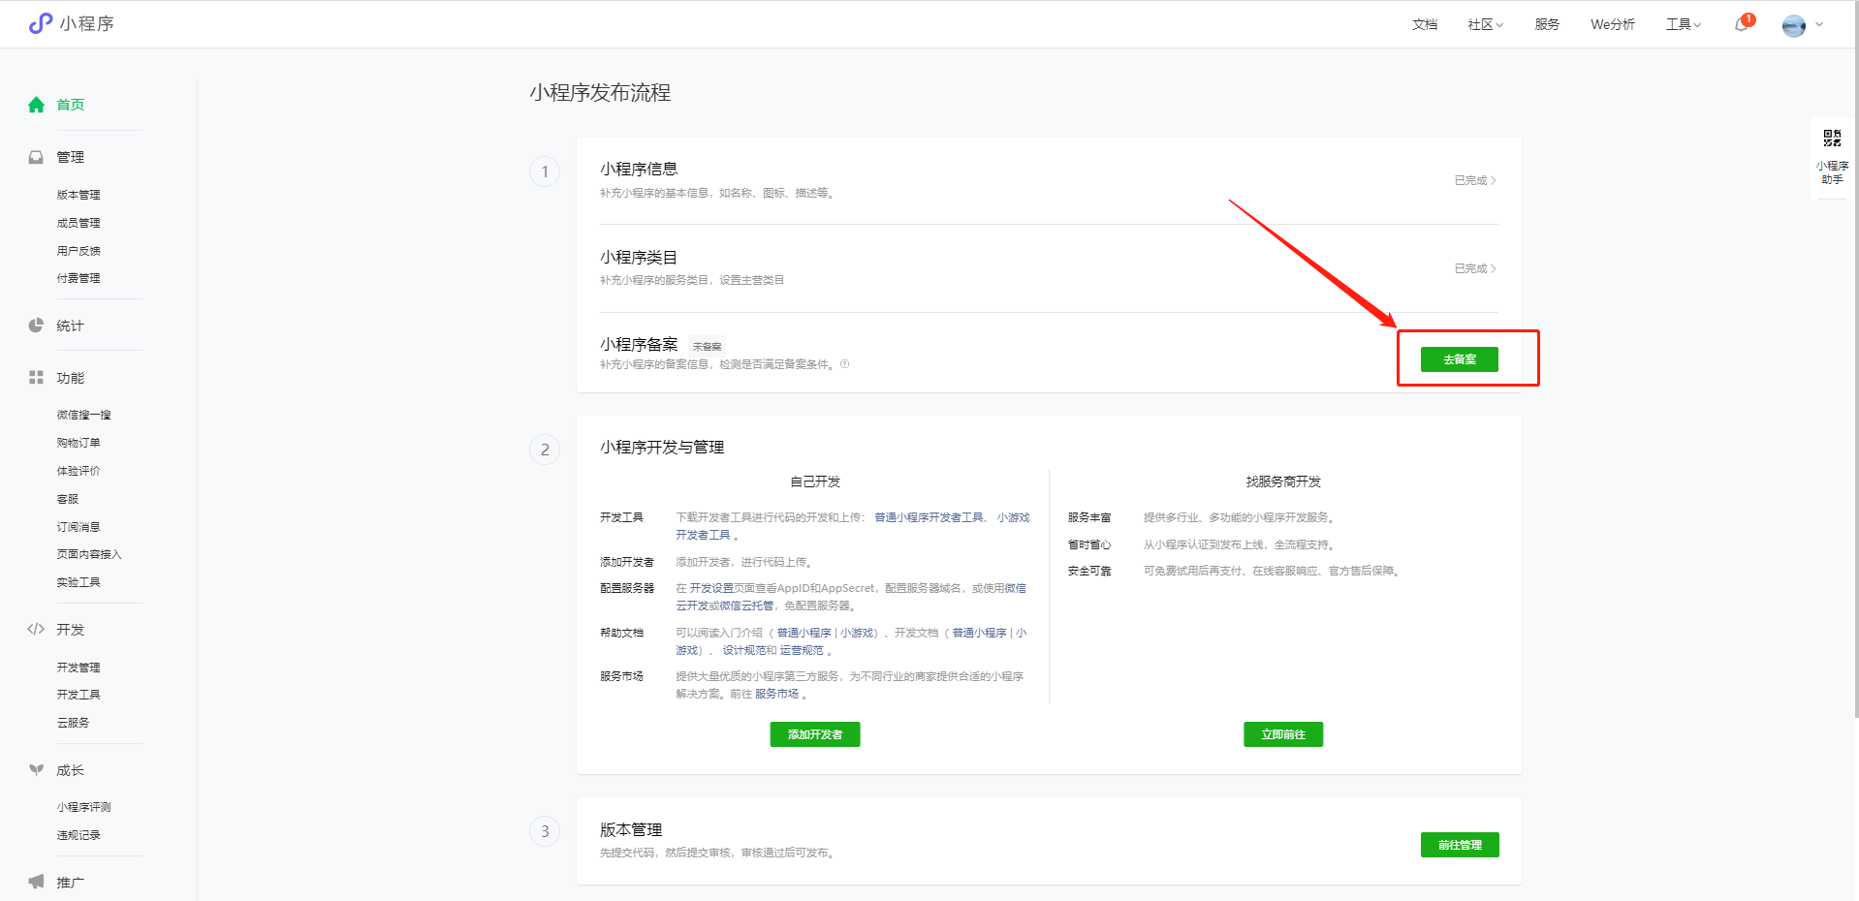Click the 首页 home icon in sidebar
1859x901 pixels.
click(37, 105)
